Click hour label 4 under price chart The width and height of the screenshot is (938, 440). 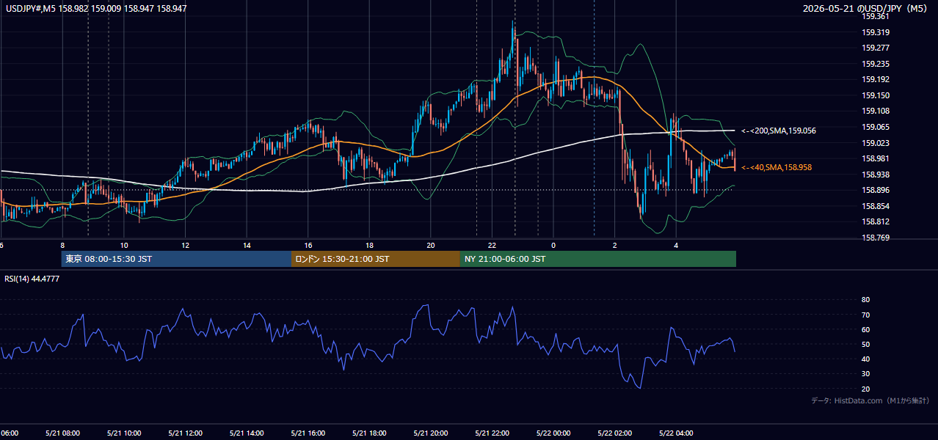click(676, 245)
